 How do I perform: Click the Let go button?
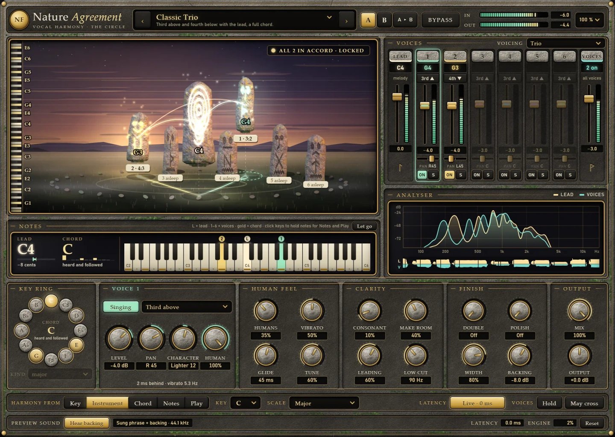point(364,226)
